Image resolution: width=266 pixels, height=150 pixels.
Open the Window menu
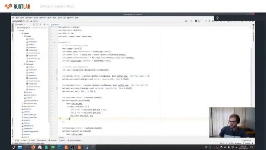pos(70,17)
